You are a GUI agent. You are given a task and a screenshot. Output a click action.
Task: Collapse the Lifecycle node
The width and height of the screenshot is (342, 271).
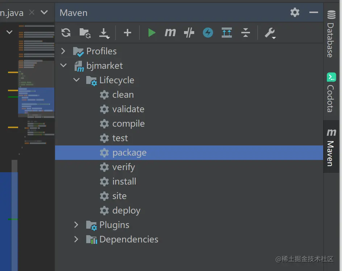coord(76,80)
